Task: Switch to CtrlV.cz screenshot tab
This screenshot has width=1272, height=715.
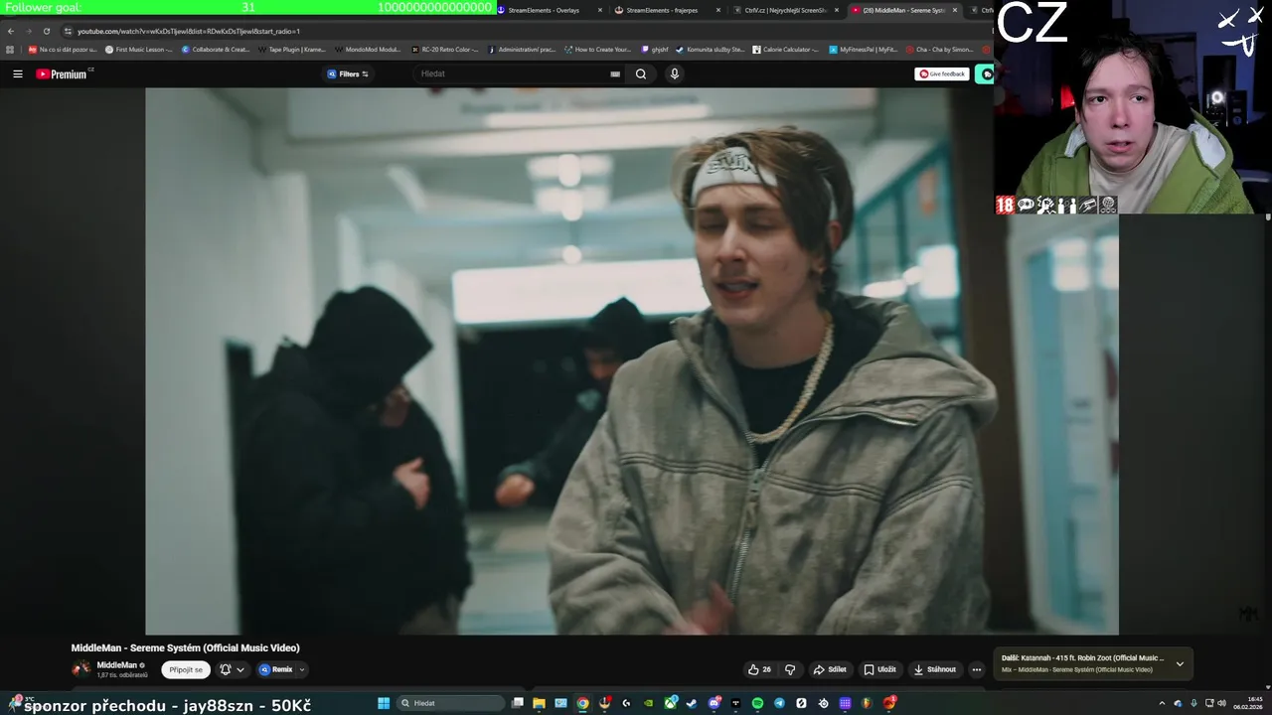Action: point(785,10)
